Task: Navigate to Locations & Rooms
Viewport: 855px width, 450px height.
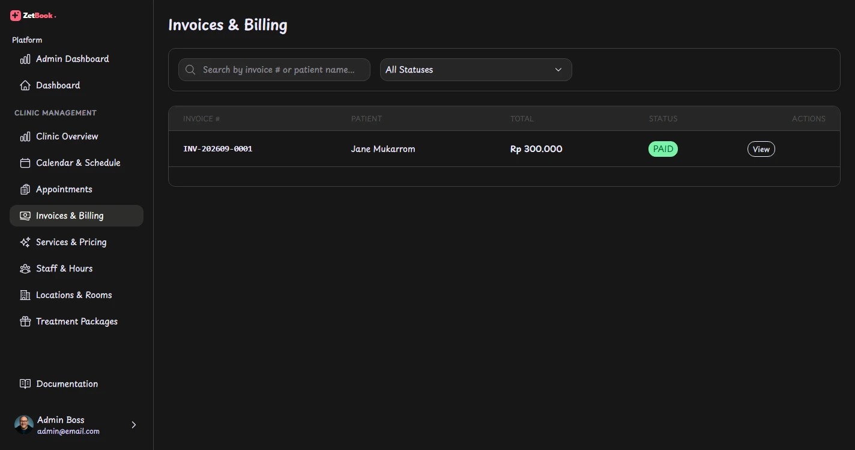Action: tap(76, 295)
